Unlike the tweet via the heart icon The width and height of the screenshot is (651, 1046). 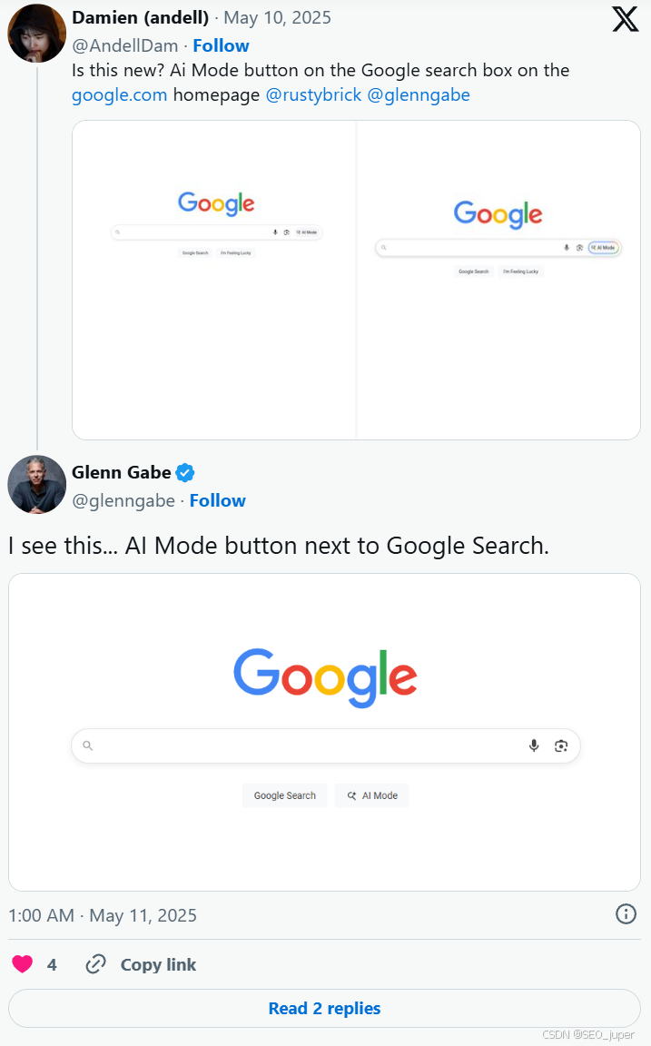click(x=21, y=964)
